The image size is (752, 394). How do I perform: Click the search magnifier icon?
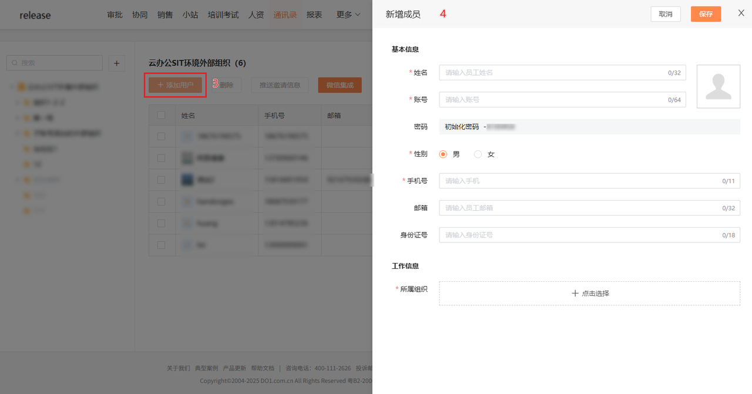pos(15,63)
